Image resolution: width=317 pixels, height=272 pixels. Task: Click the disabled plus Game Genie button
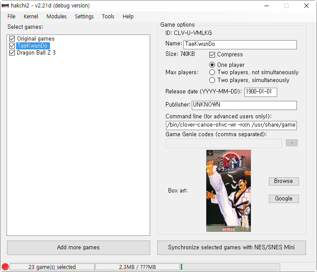click(x=292, y=143)
